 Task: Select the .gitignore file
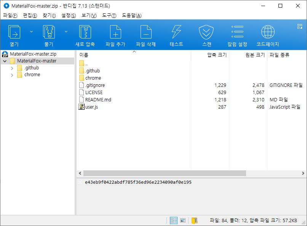pos(95,85)
